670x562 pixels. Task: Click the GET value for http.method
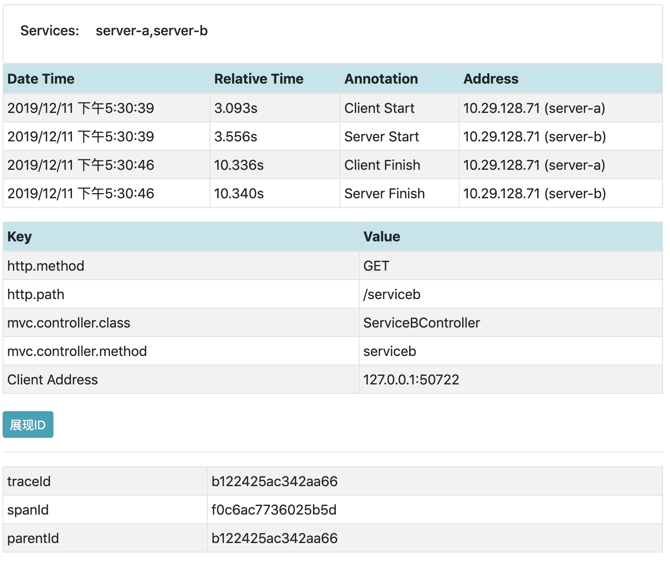(x=376, y=266)
